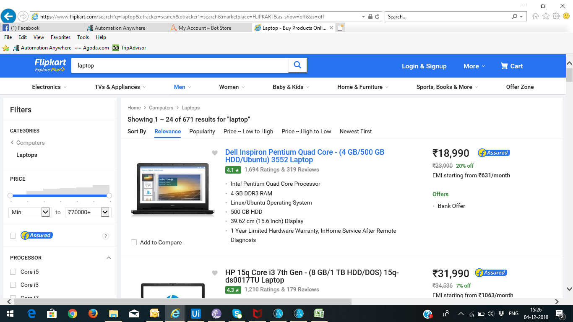Expand the Baby & Kids category menu
This screenshot has height=322, width=573.
click(x=291, y=87)
